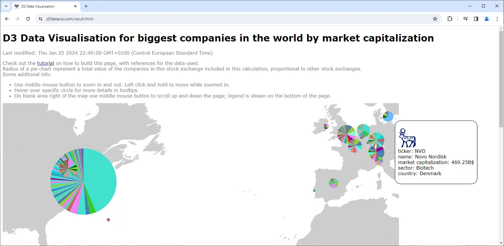Reload the page with the refresh icon

pyautogui.click(x=28, y=19)
